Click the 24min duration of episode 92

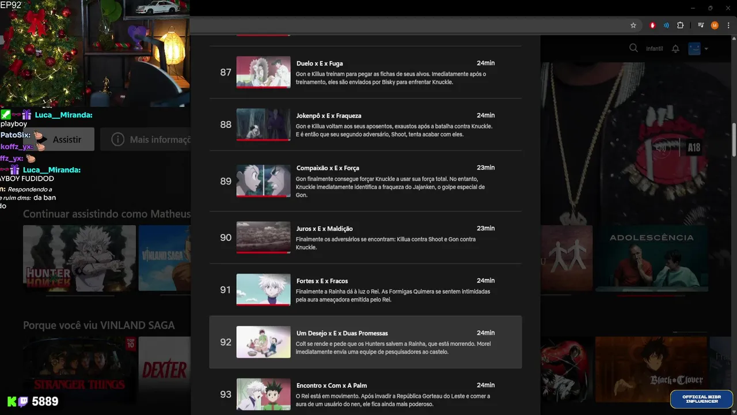(x=485, y=333)
